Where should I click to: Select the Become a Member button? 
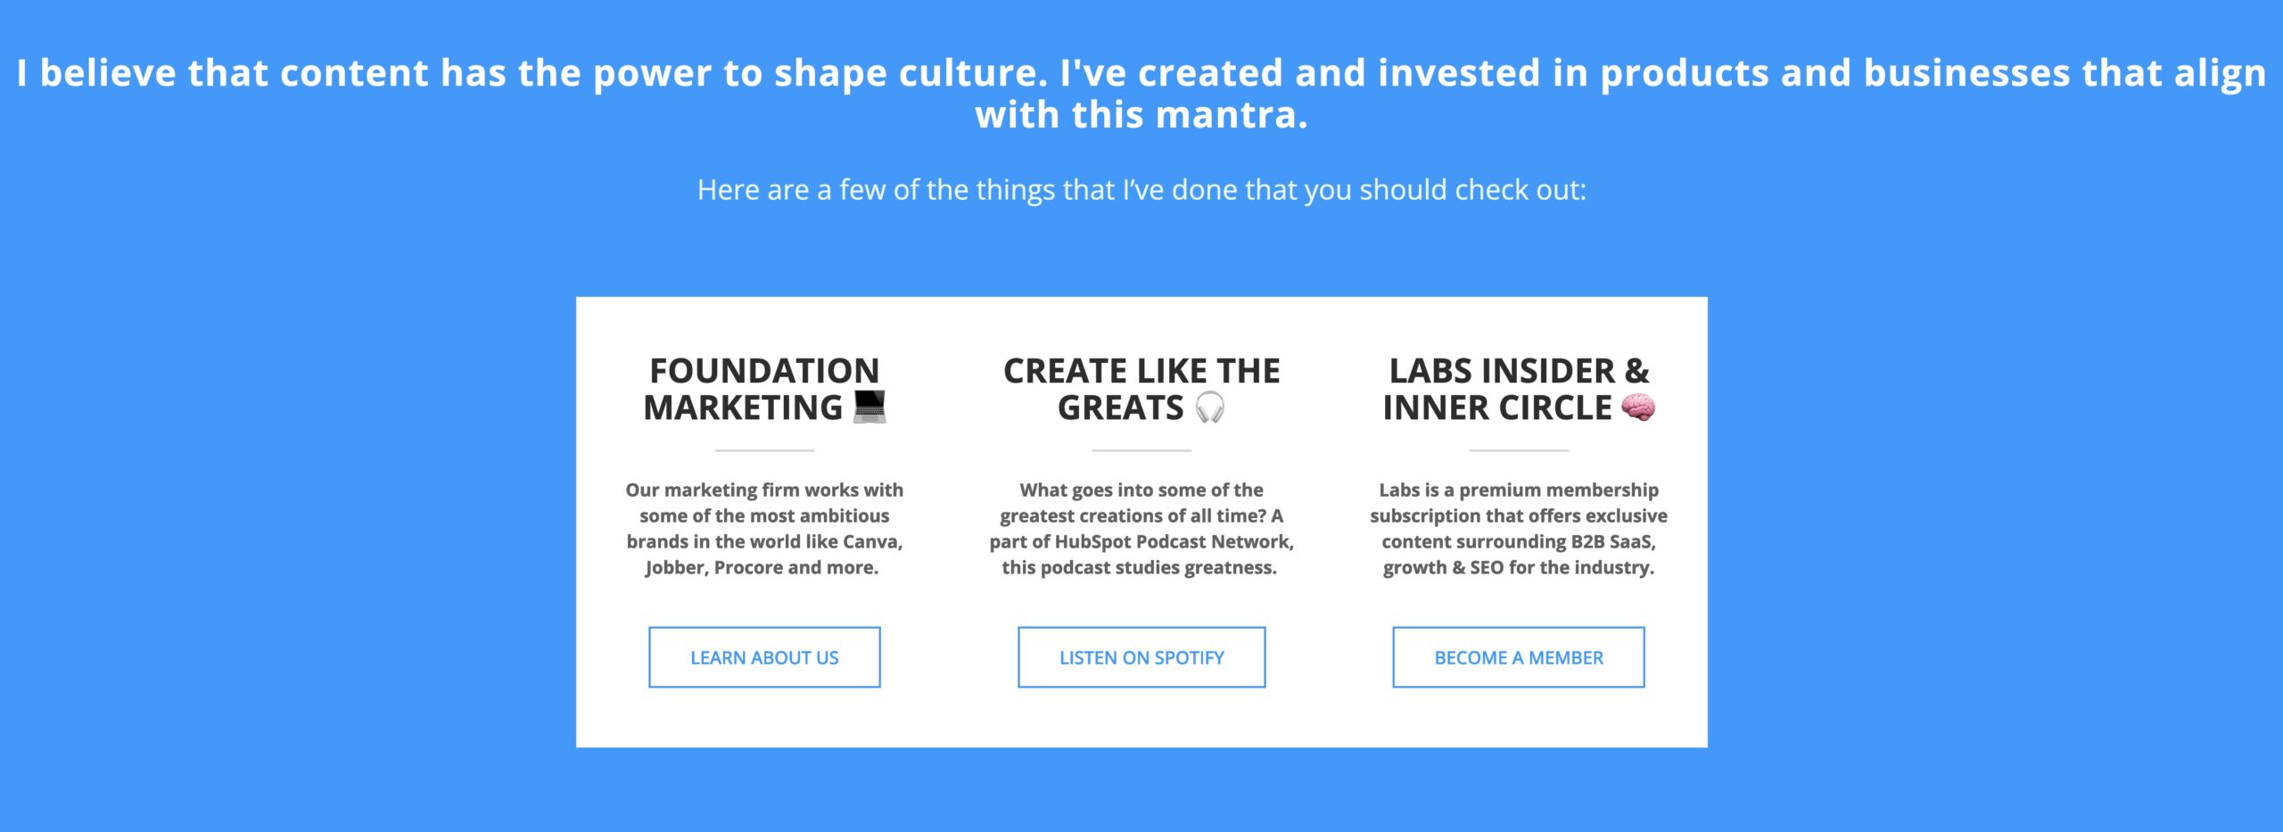tap(1518, 657)
